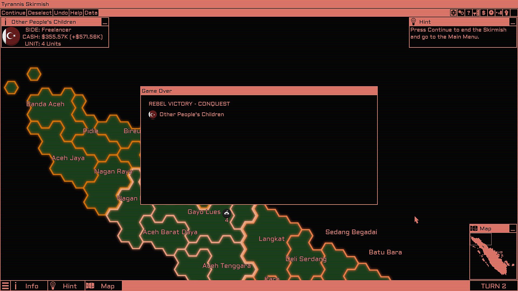Click the raised fist rebel icon
This screenshot has height=291, width=518.
(x=506, y=13)
